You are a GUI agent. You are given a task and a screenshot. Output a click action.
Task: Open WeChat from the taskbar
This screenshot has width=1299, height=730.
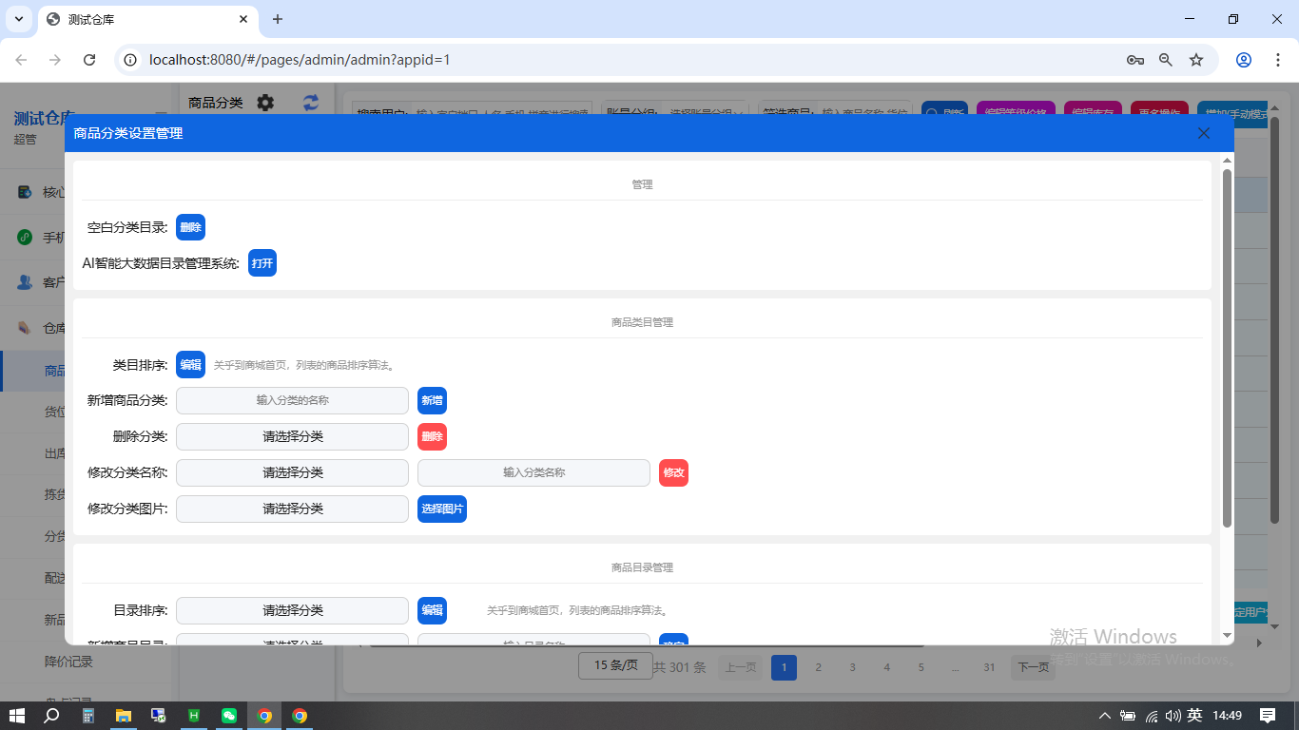[x=229, y=716]
